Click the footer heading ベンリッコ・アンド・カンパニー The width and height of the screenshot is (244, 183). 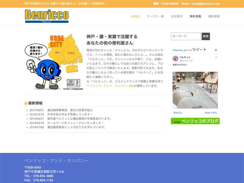pyautogui.click(x=56, y=161)
